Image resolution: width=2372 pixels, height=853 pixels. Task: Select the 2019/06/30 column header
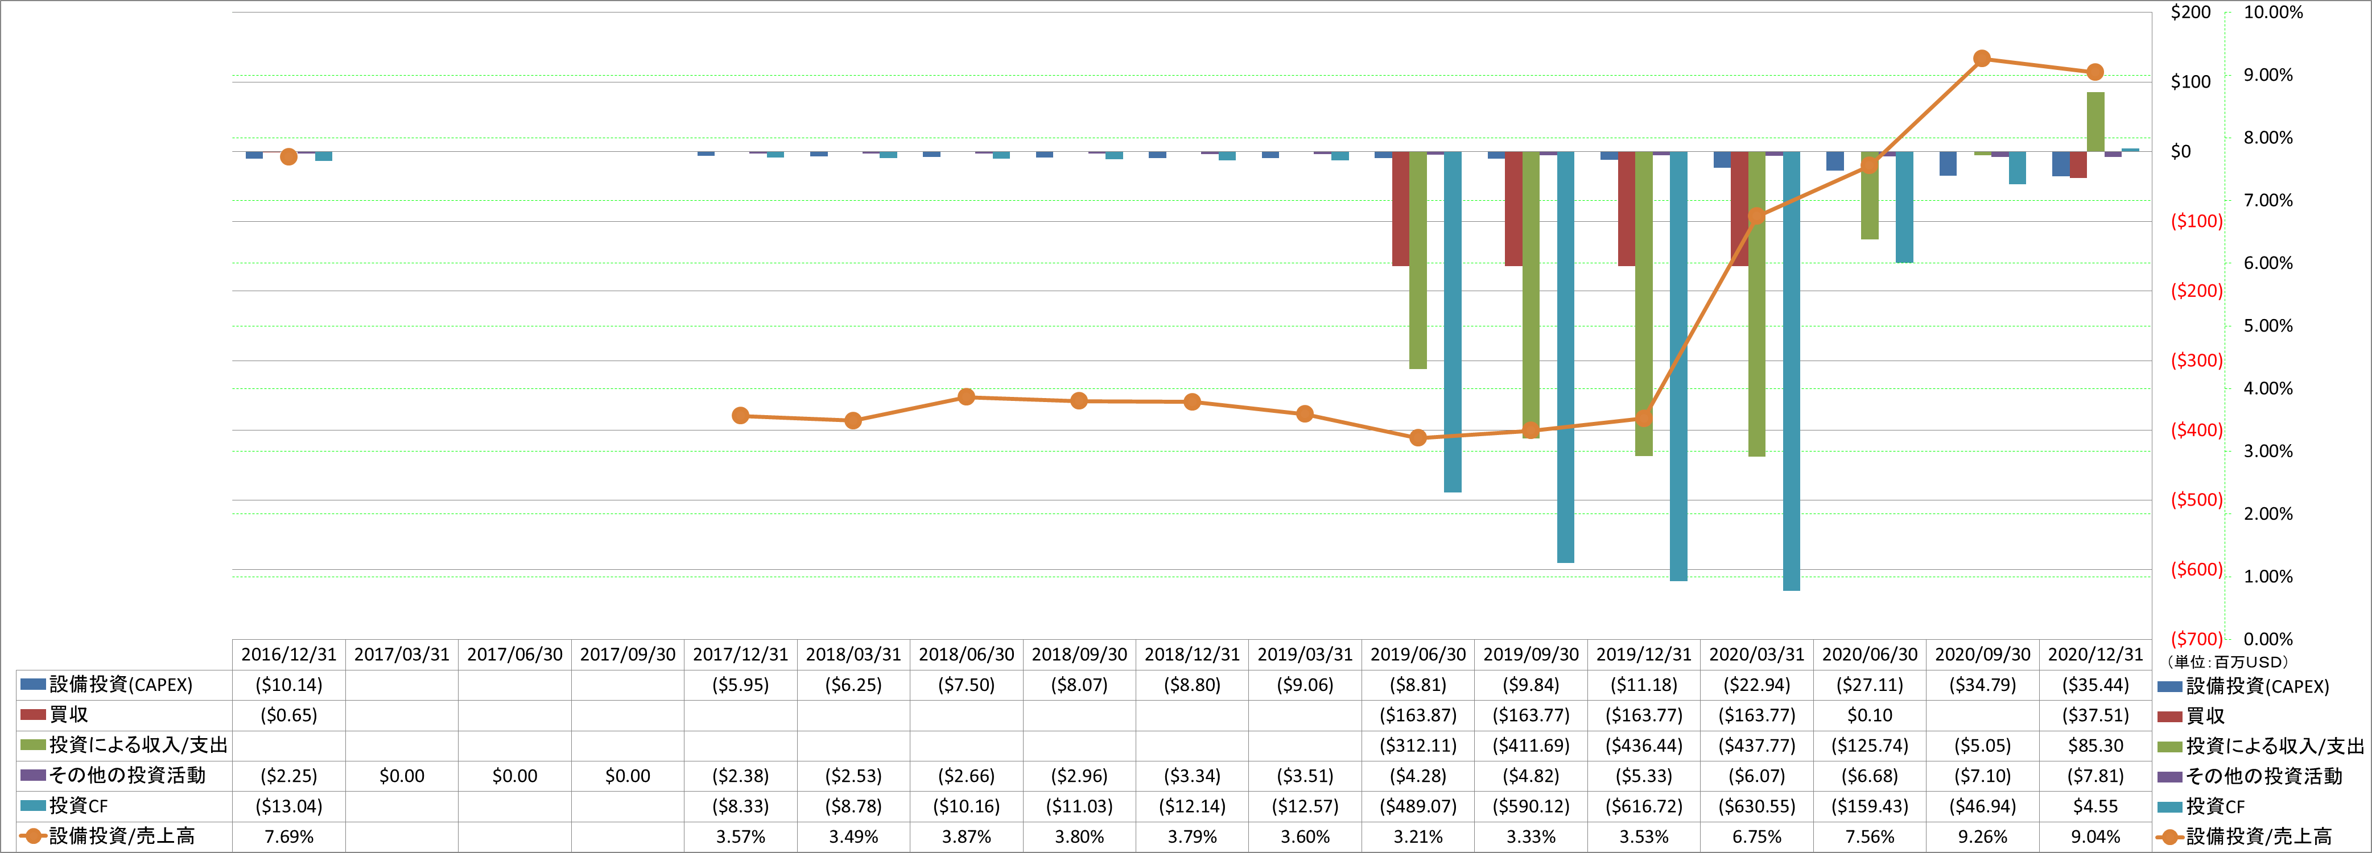pyautogui.click(x=1418, y=654)
